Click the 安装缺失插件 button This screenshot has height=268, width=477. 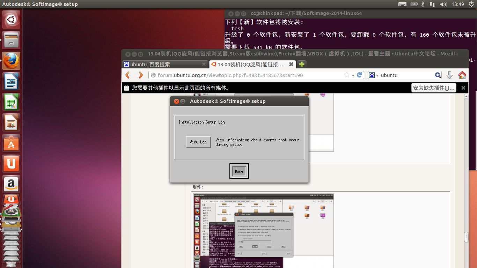click(x=434, y=88)
